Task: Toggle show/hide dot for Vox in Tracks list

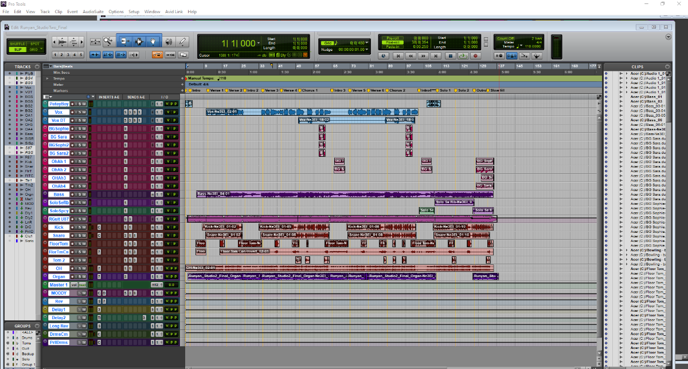Action: pos(9,87)
